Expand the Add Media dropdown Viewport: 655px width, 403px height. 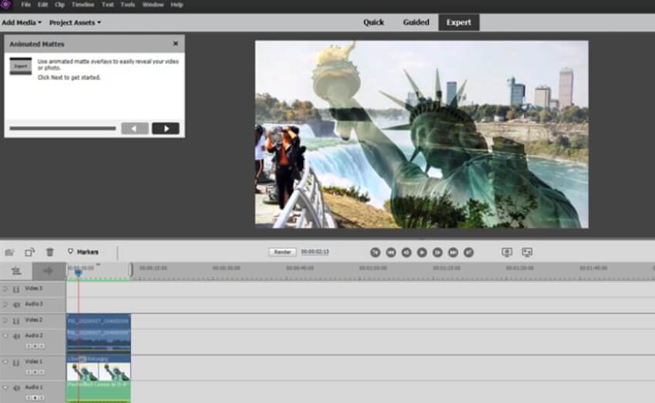(x=22, y=22)
